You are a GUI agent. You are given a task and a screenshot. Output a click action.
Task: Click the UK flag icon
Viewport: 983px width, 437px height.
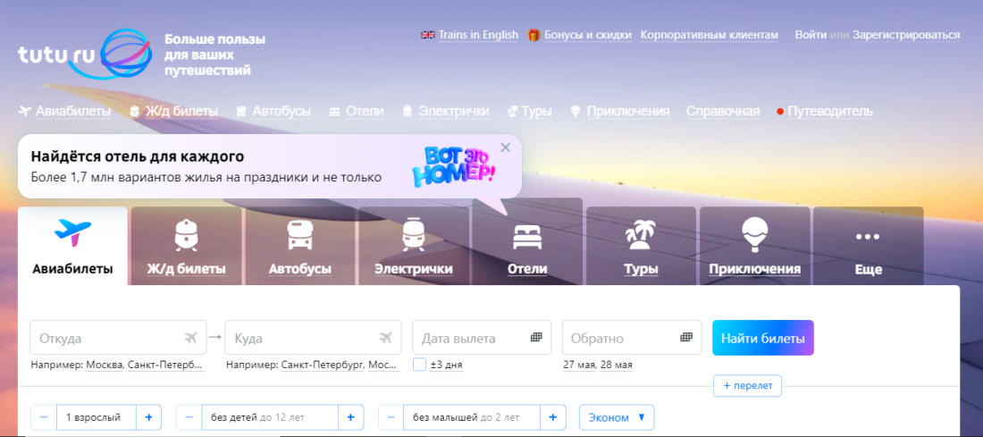(427, 35)
